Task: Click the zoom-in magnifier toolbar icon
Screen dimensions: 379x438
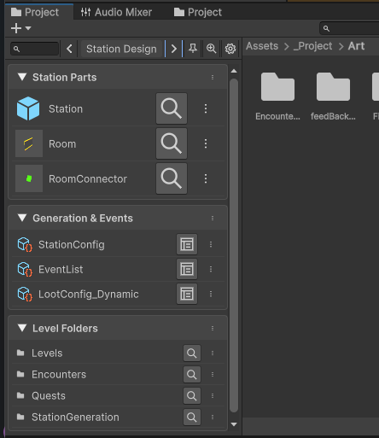Action: (x=211, y=49)
